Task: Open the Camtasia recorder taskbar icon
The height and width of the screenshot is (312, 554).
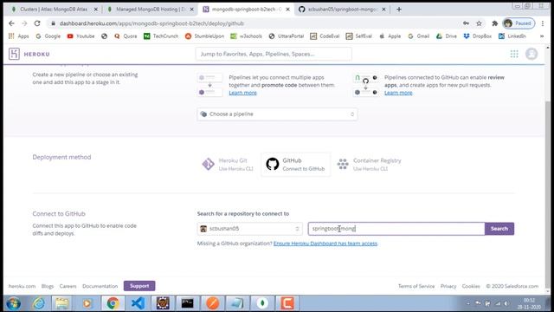Action: tap(287, 303)
